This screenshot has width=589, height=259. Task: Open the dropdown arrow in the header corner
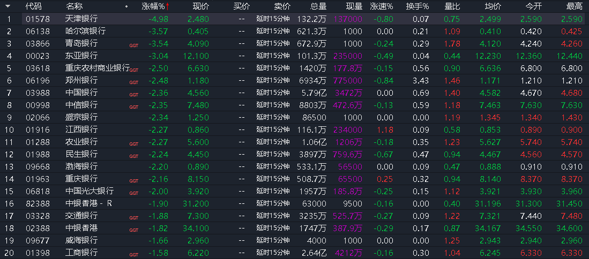pos(8,6)
